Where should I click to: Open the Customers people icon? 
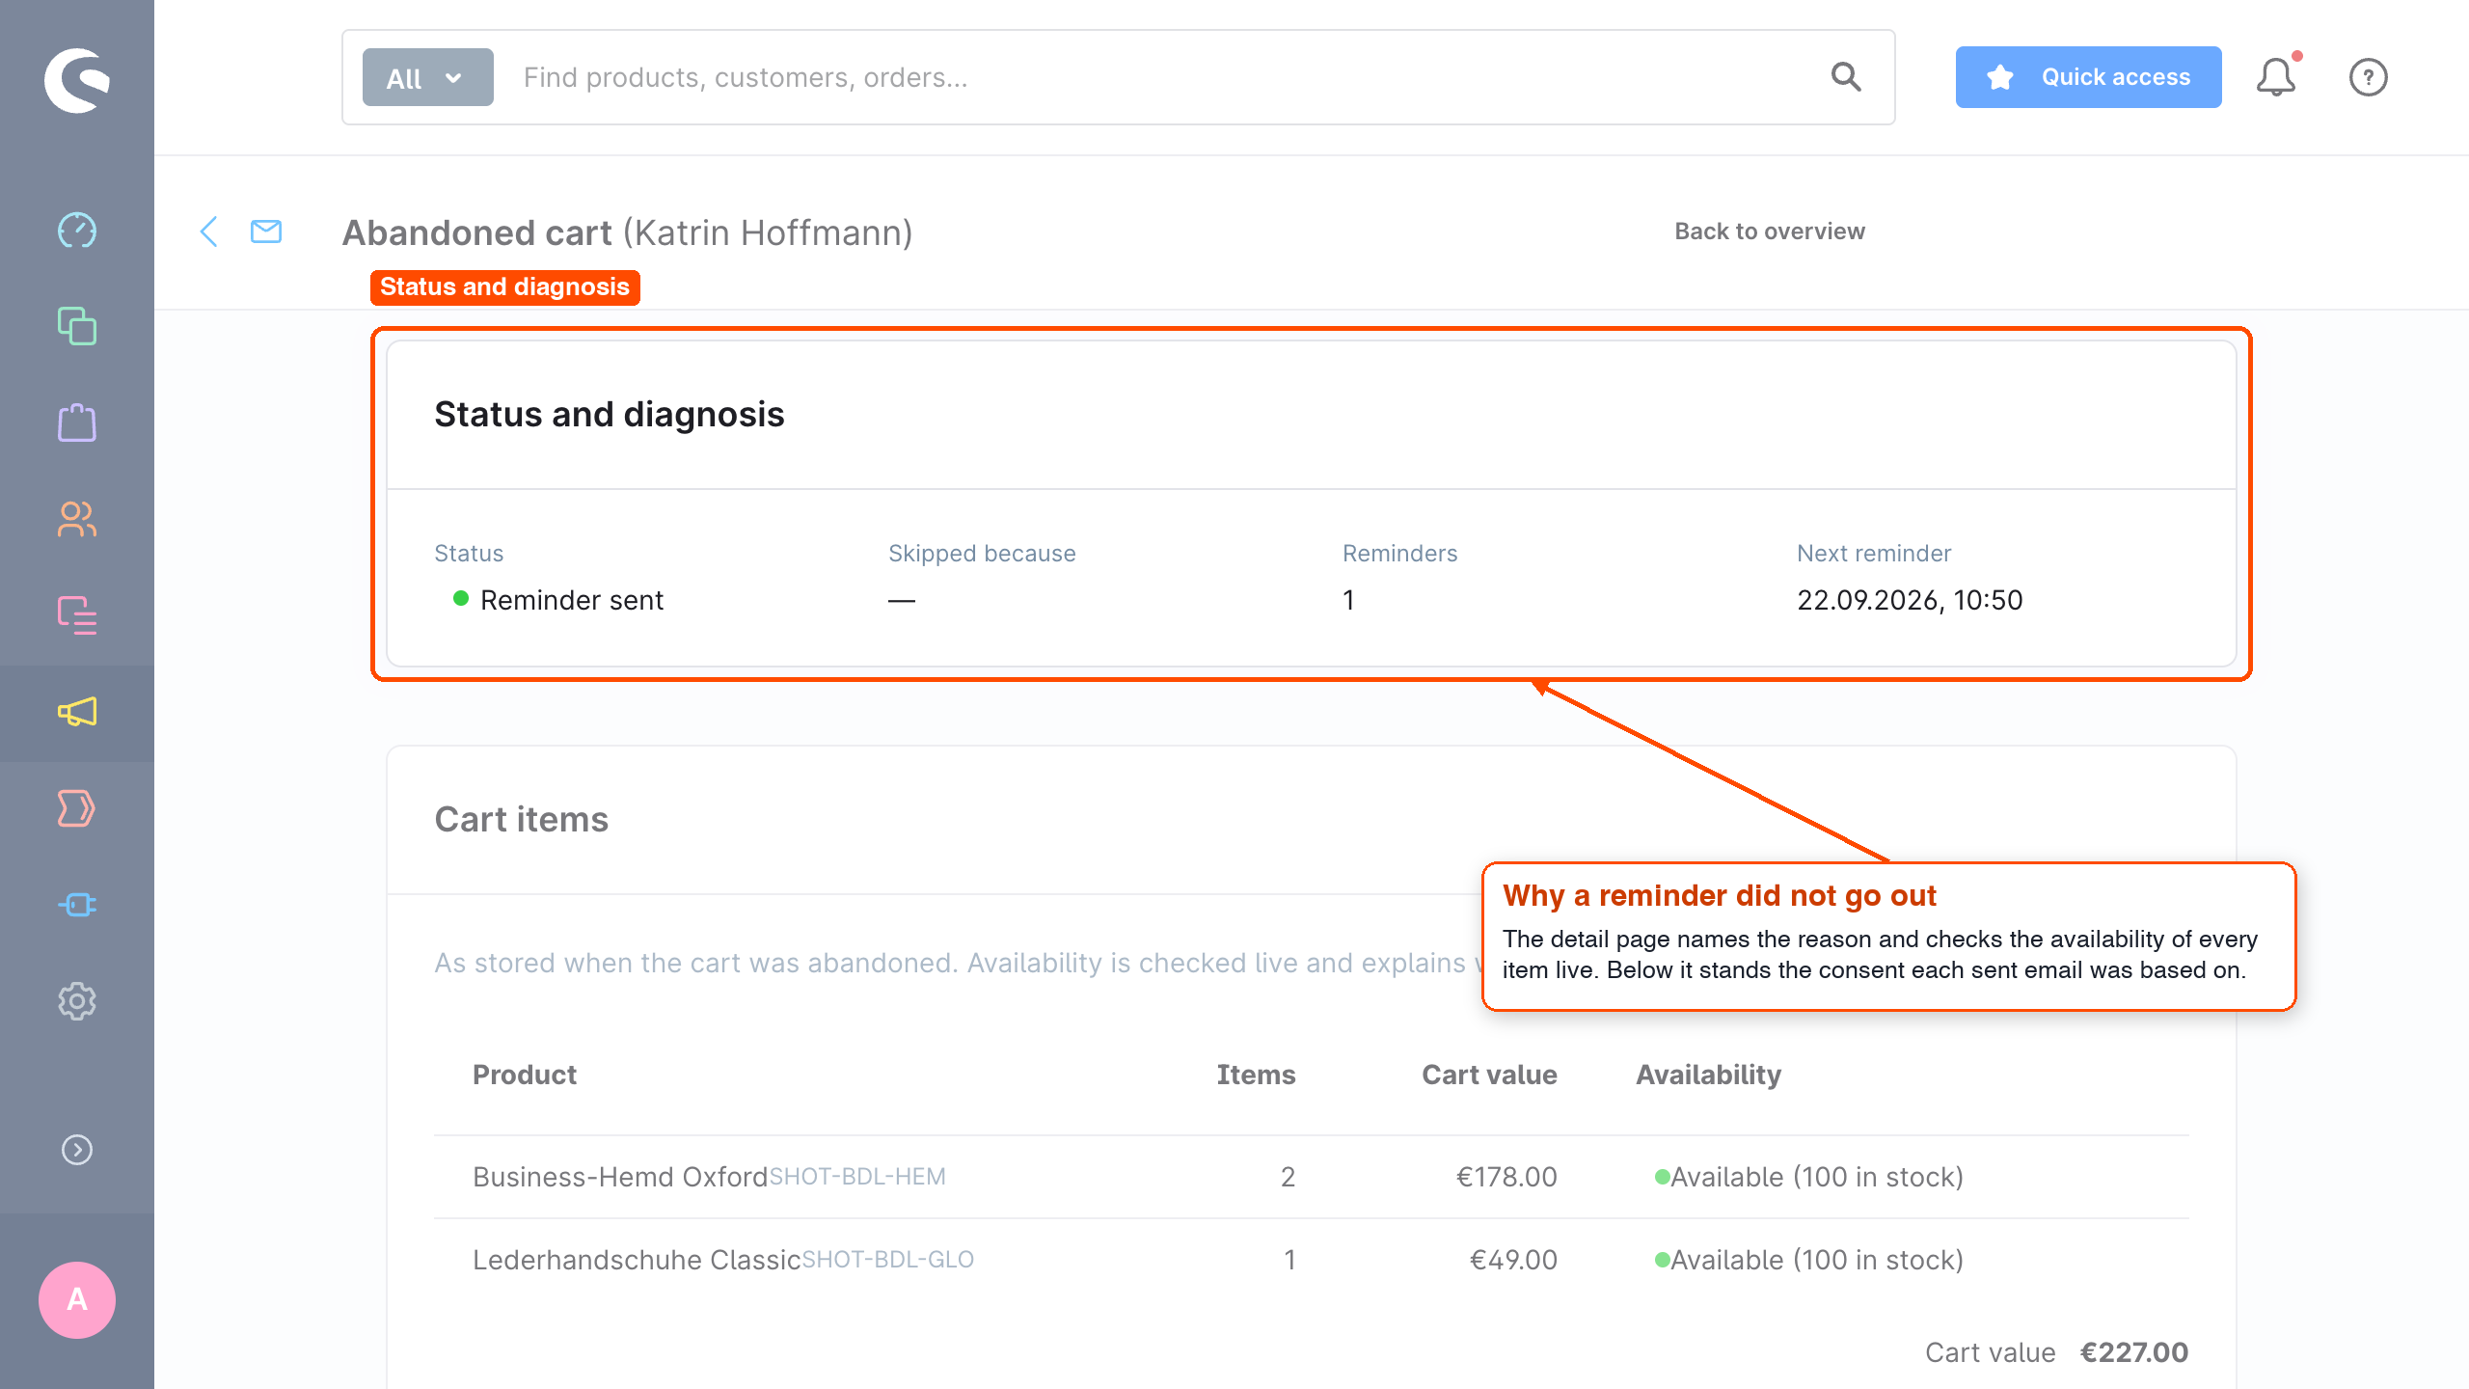pyautogui.click(x=77, y=519)
